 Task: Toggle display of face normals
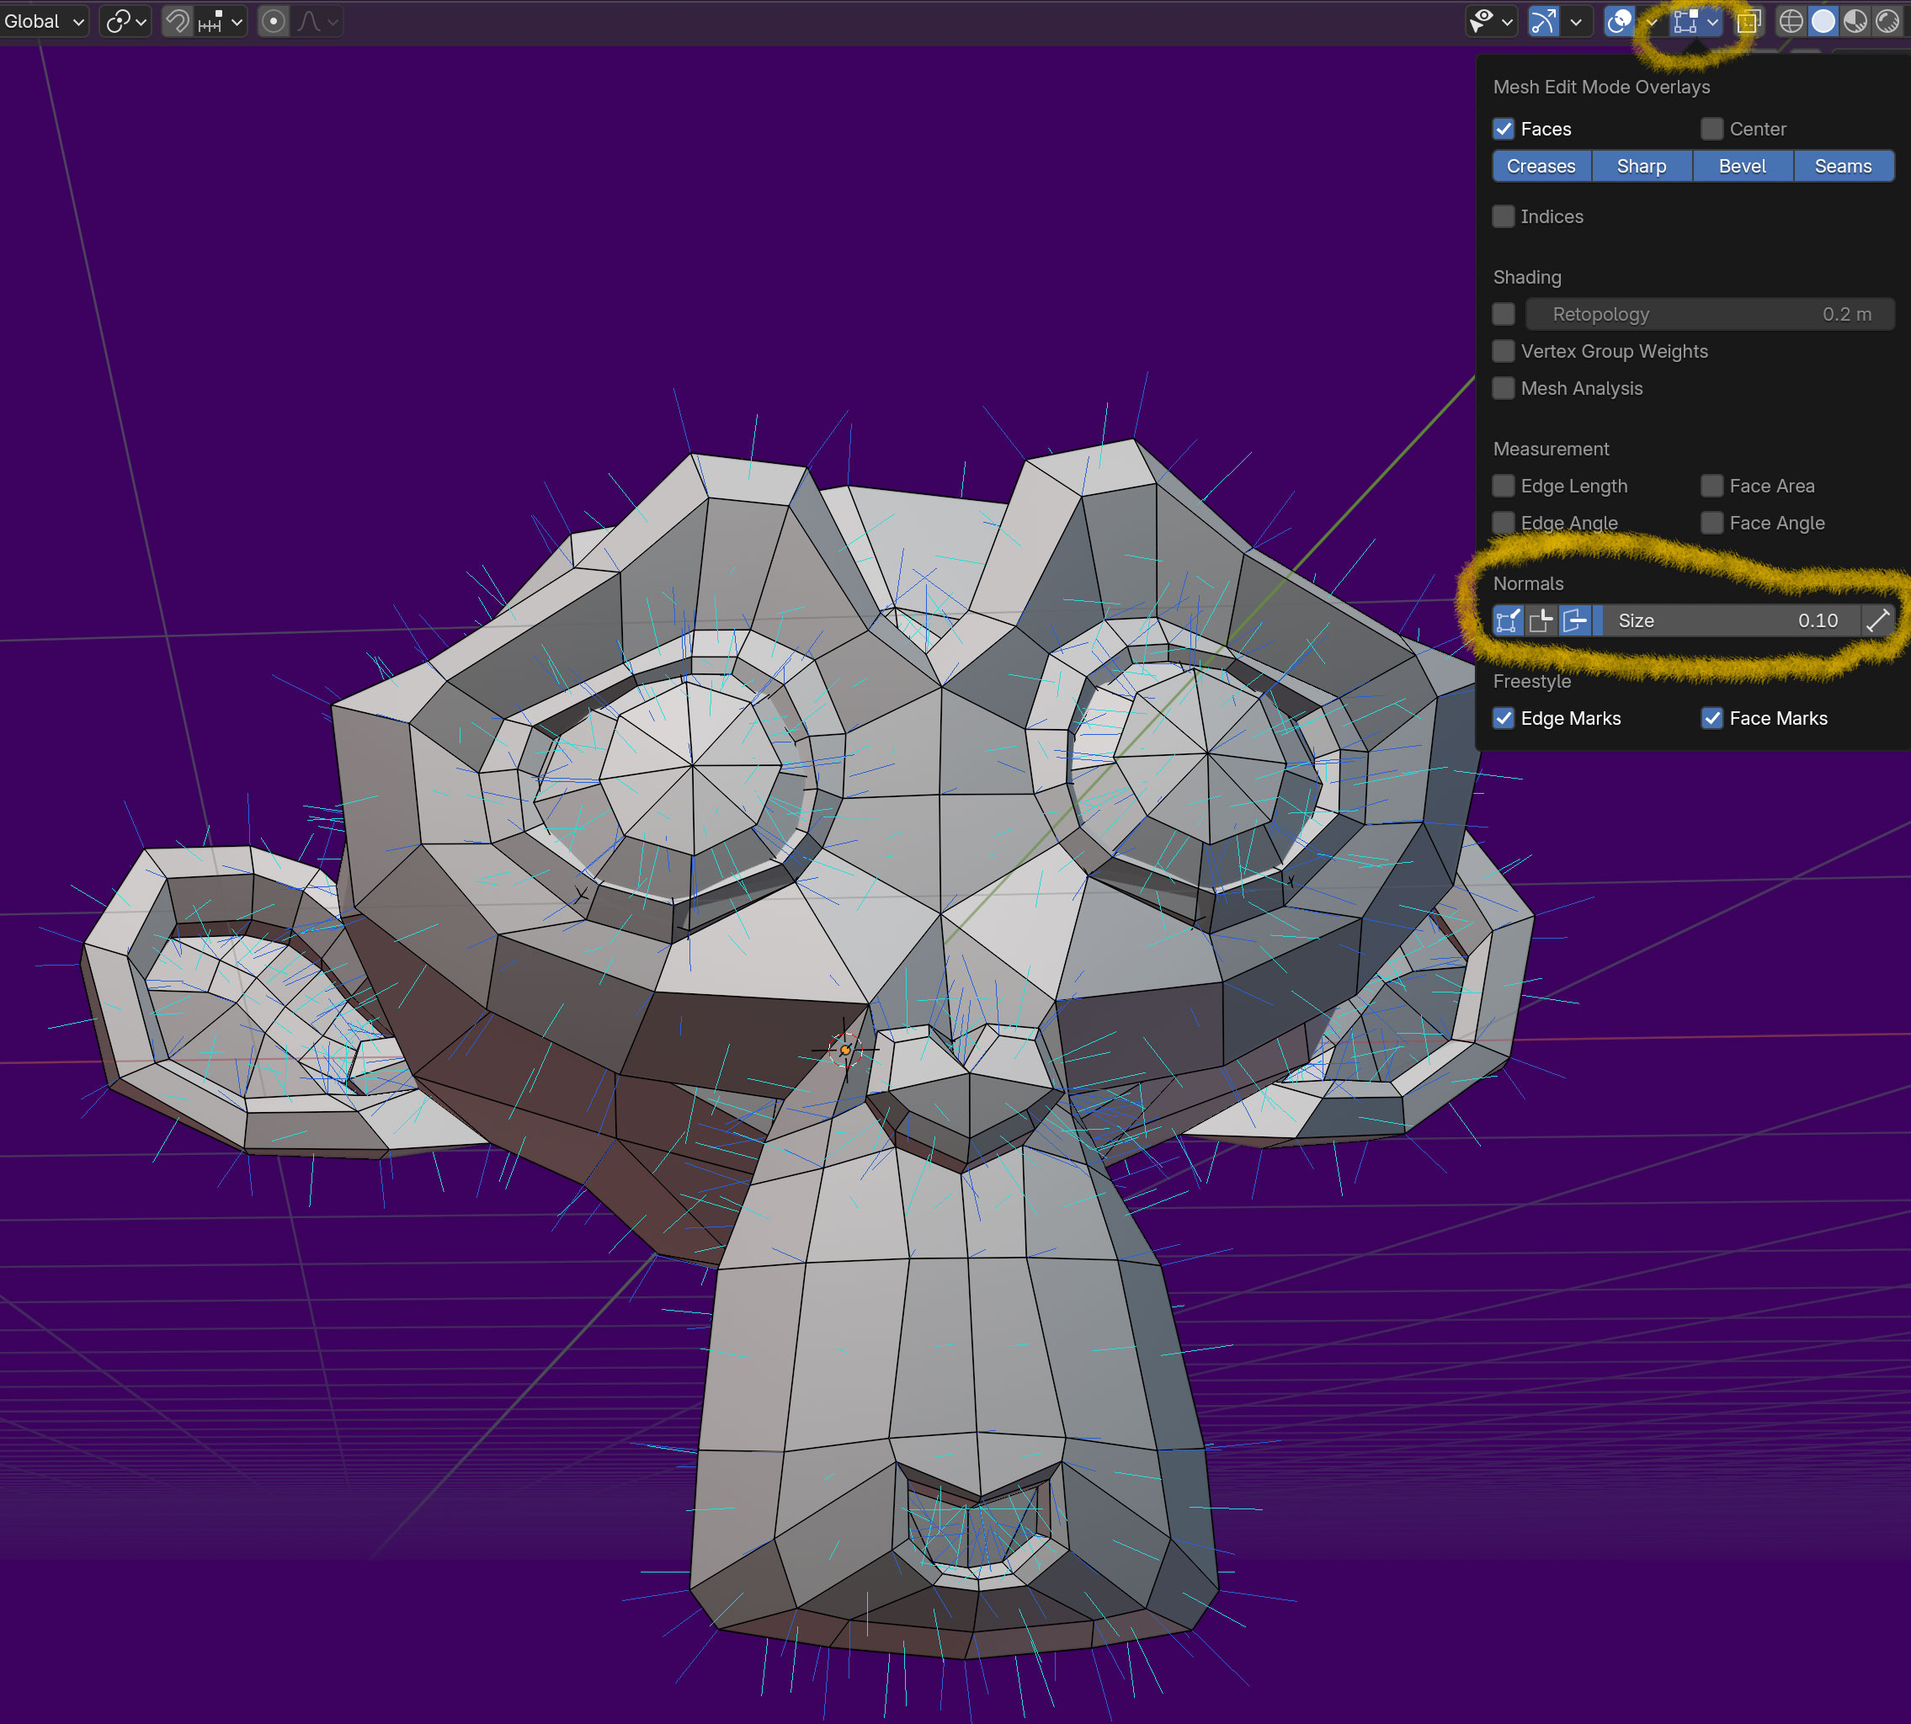(1574, 620)
